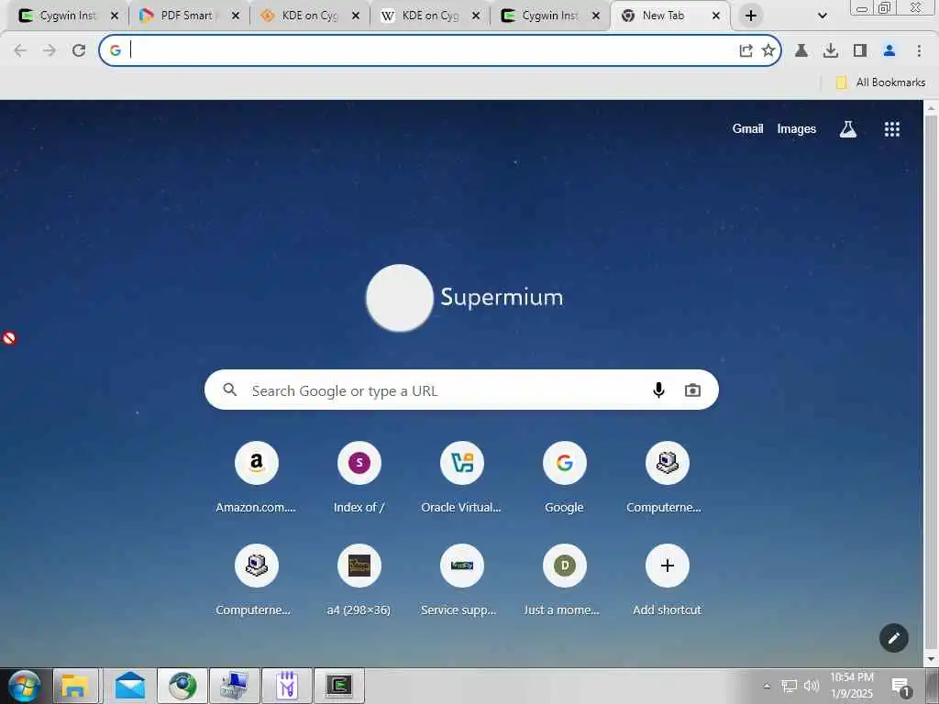Open the Search Labs flask icon on the page
Screen dimensions: 939x704
848,129
